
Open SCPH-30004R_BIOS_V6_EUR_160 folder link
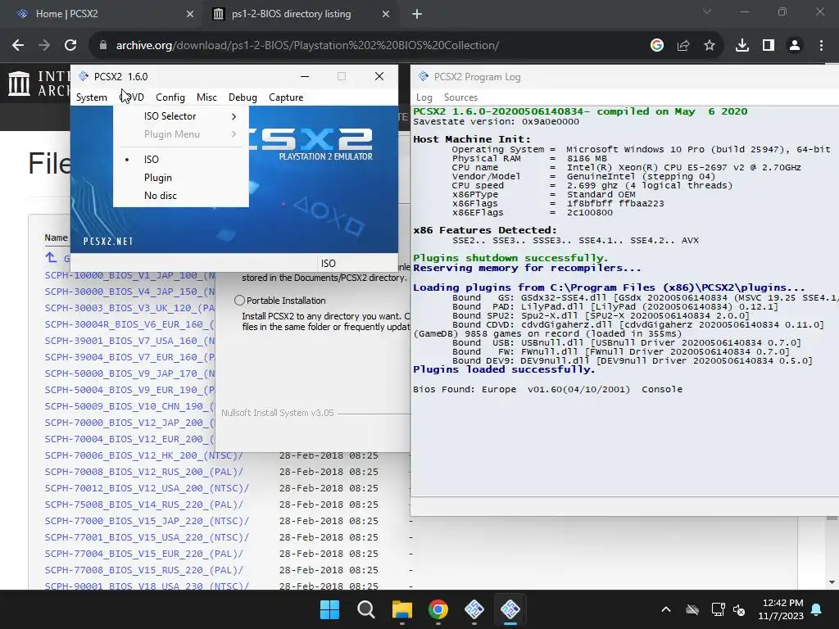130,324
